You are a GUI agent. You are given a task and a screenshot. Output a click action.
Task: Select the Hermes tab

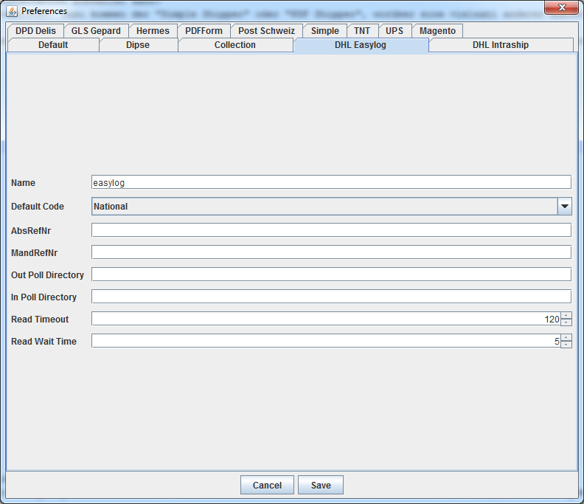point(153,30)
